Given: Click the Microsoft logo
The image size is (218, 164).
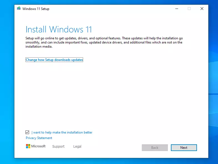Looking at the screenshot, I should (x=36, y=146).
